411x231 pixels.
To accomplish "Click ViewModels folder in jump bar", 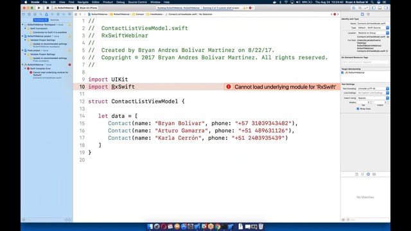I will pos(154,14).
